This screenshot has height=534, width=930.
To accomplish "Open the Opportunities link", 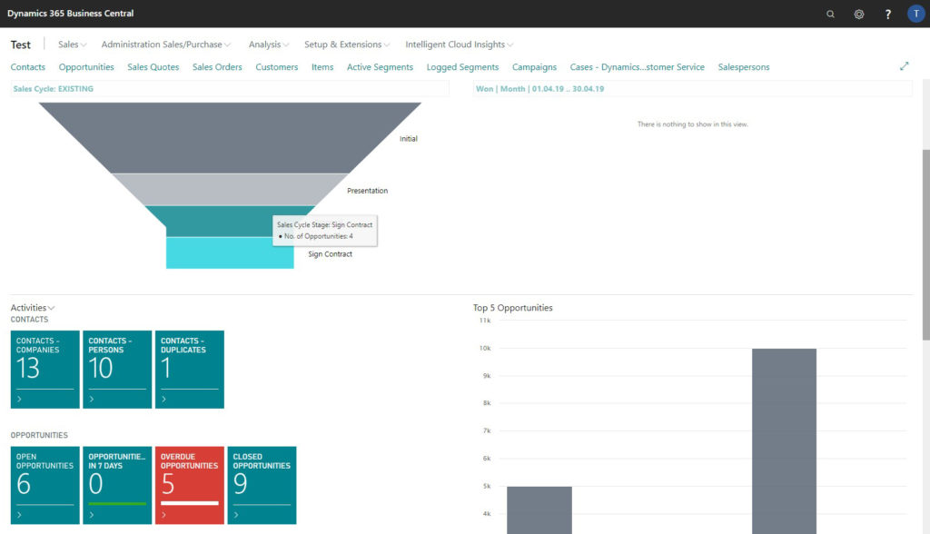I will click(86, 67).
